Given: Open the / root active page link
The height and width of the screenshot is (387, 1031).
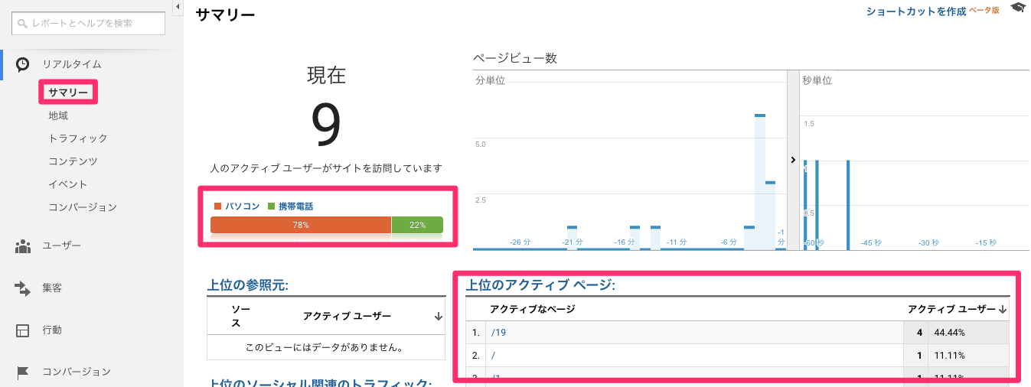Looking at the screenshot, I should tap(494, 356).
